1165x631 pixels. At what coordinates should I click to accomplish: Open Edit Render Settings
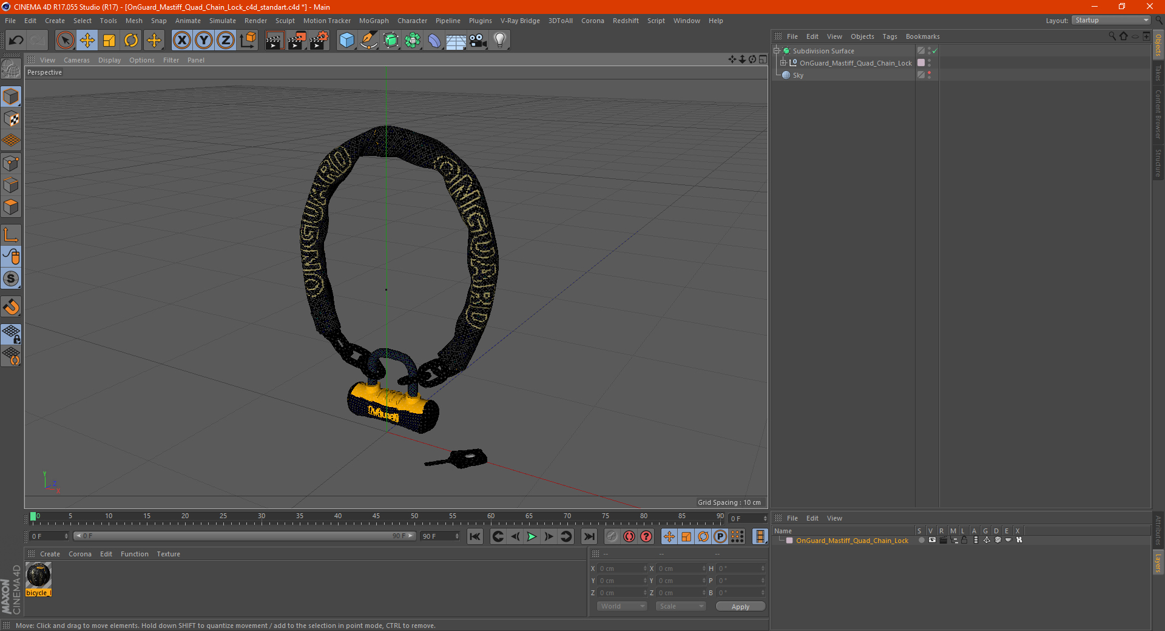click(319, 41)
